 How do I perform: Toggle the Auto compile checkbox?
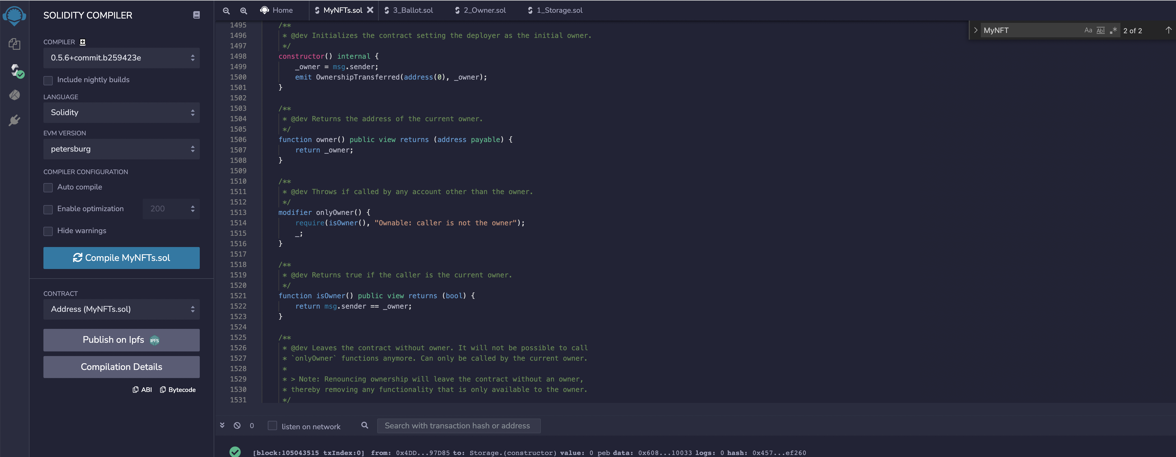48,187
